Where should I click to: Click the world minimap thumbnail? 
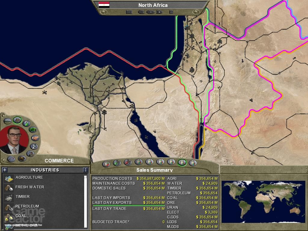pos(263,202)
